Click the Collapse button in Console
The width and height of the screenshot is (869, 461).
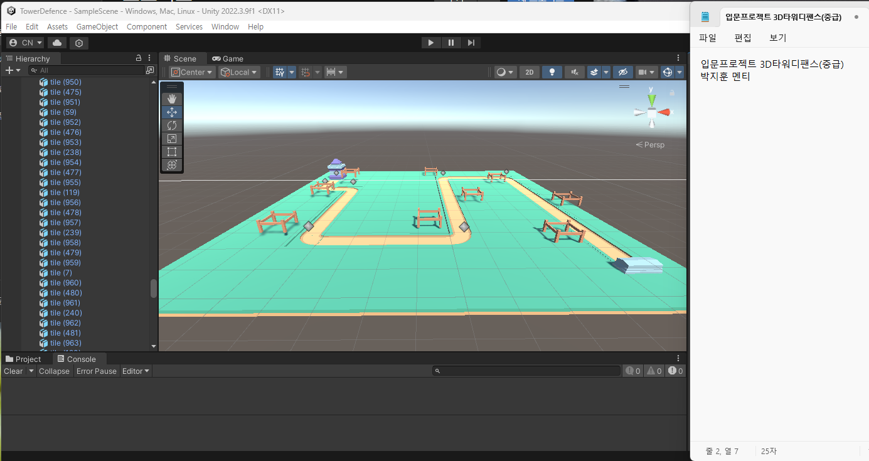click(54, 371)
